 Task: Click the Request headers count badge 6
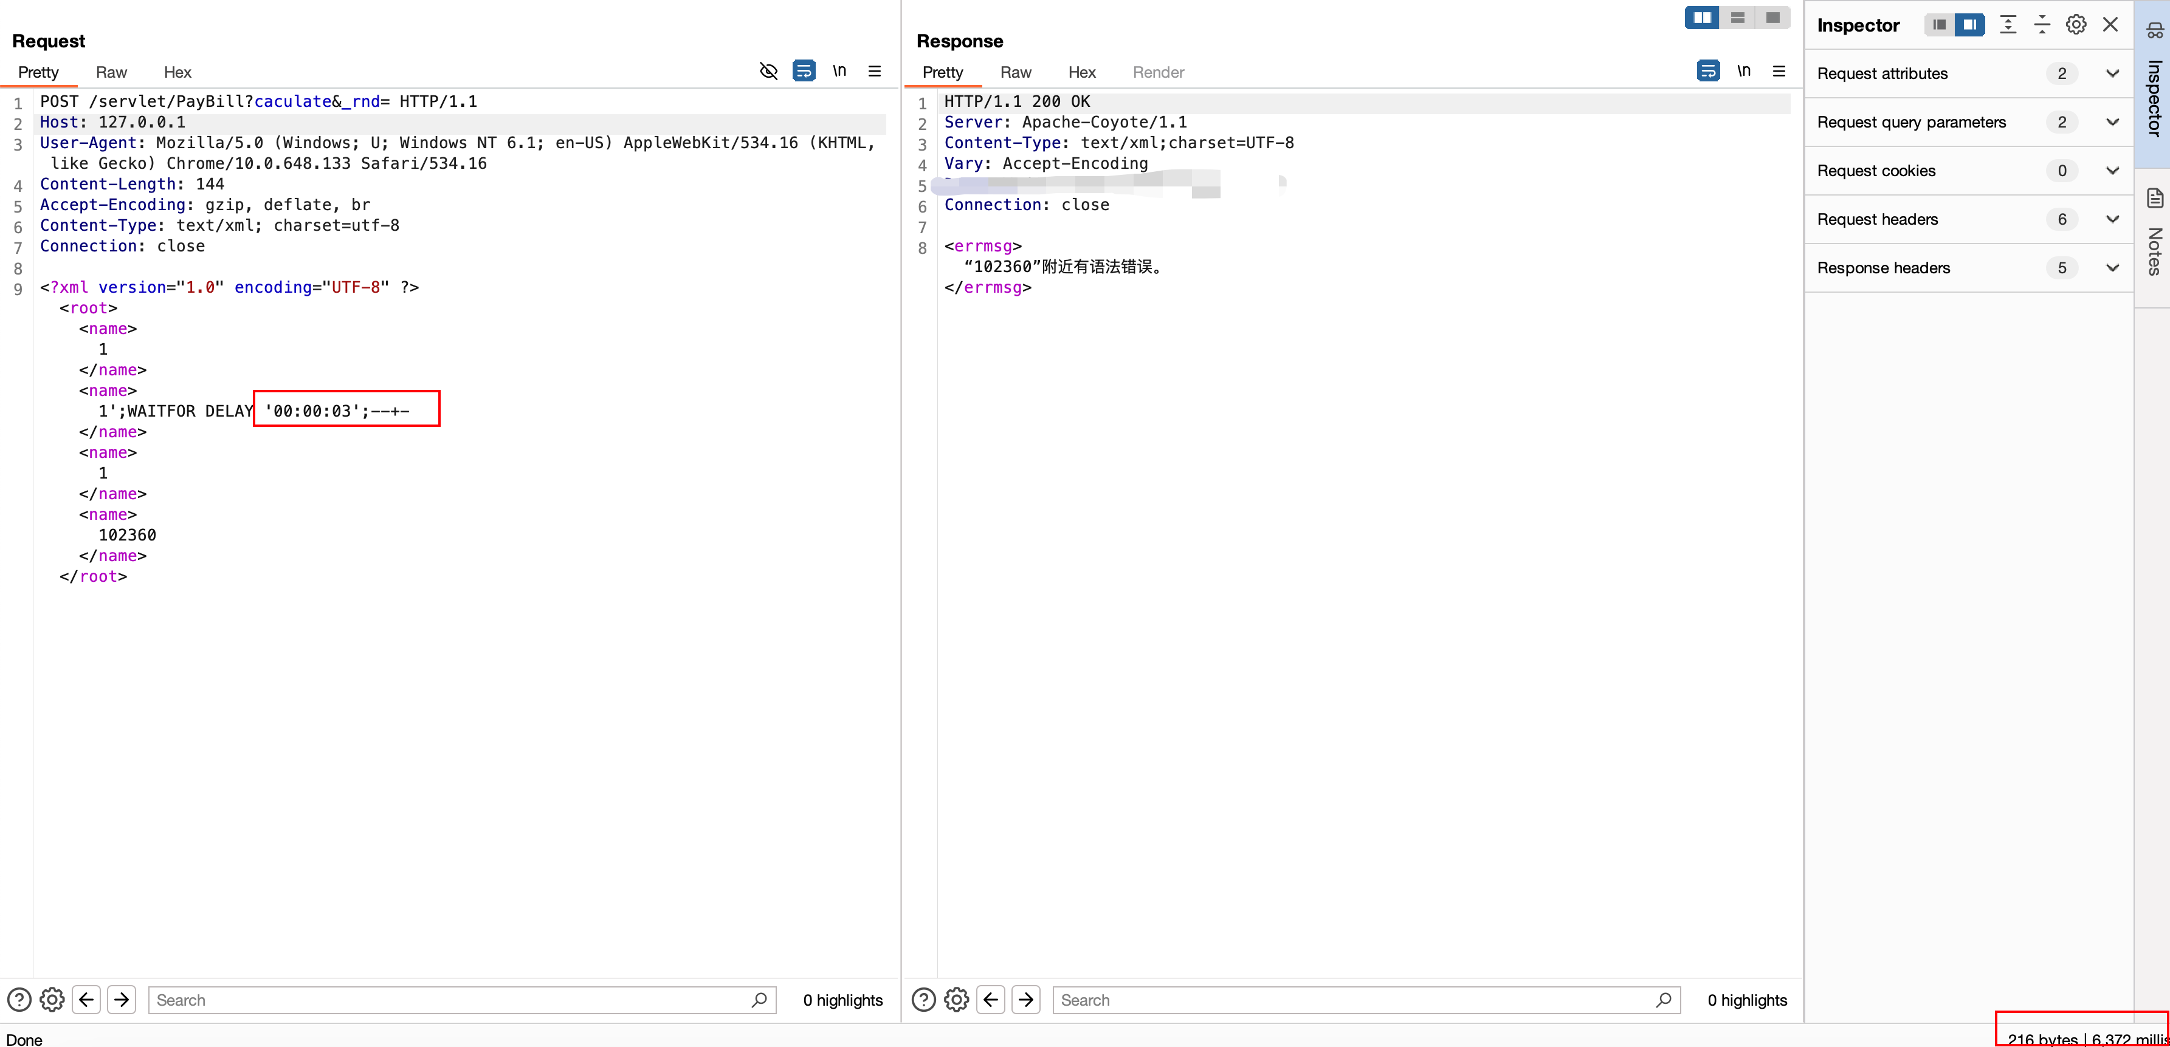pos(2061,220)
